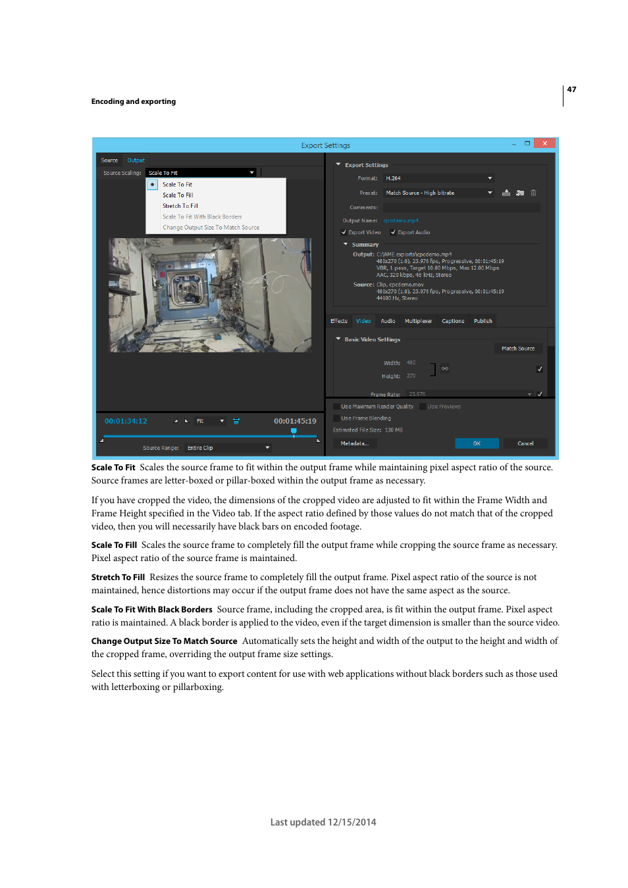The height and width of the screenshot is (888, 628).
Task: Click the Estimated File Size 130 MB text
Action: pyautogui.click(x=368, y=430)
